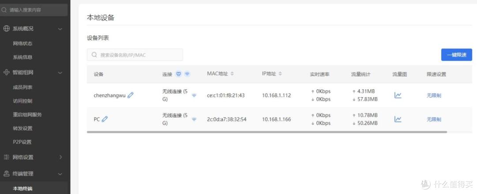Image resolution: width=477 pixels, height=194 pixels.
Task: Open 成员列表 in sidebar
Action: coord(23,87)
